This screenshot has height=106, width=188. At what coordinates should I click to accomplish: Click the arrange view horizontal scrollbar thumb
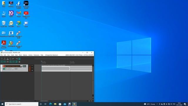click(x=44, y=101)
